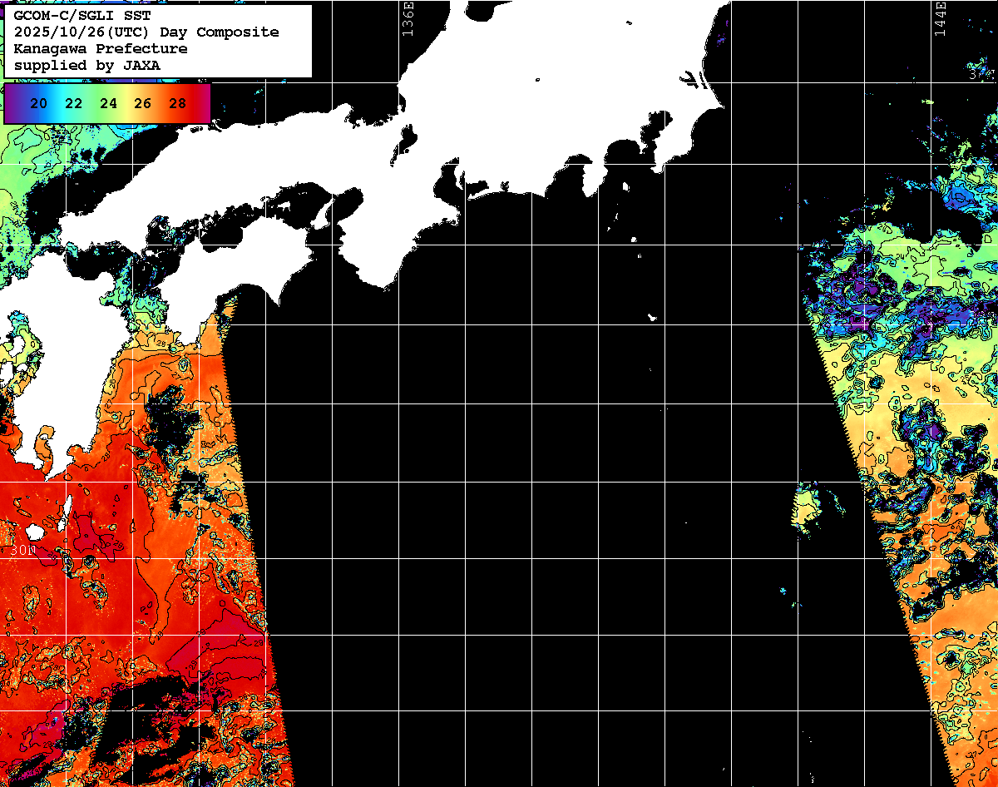Screen dimensions: 998x787
Task: Click the Izu Peninsula on the map
Action: (x=596, y=175)
